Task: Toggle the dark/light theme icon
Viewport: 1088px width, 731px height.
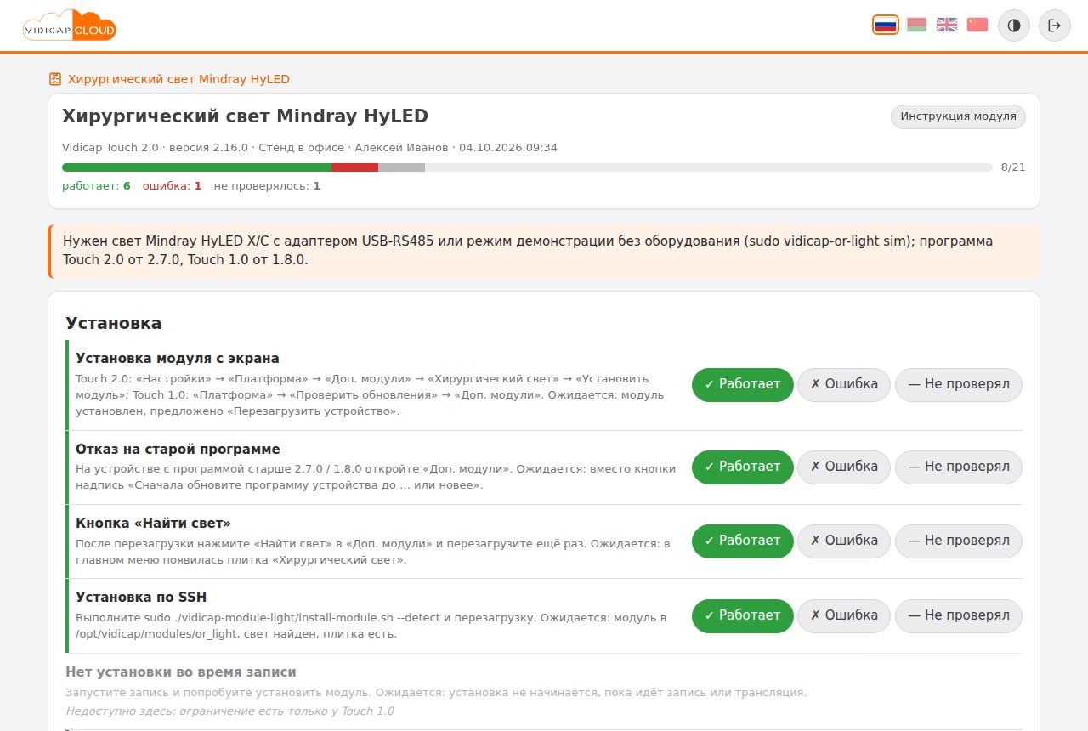Action: tap(1014, 25)
